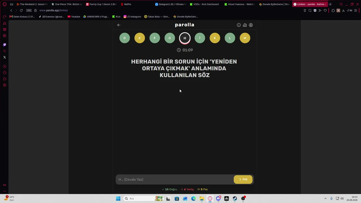Select the letter M circle
The width and height of the screenshot is (361, 203).
[x=245, y=38]
